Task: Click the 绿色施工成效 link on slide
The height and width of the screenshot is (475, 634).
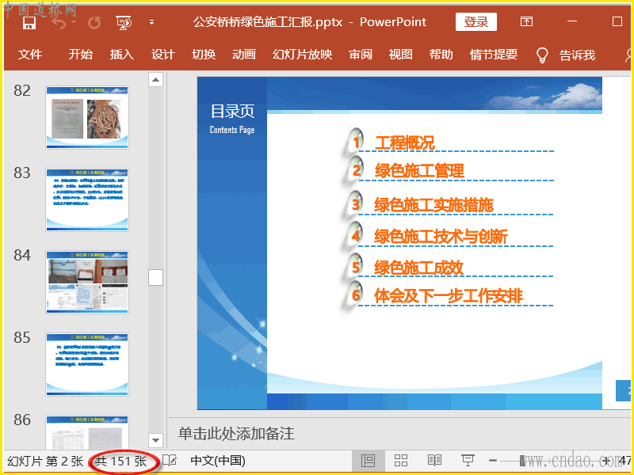Action: click(418, 268)
